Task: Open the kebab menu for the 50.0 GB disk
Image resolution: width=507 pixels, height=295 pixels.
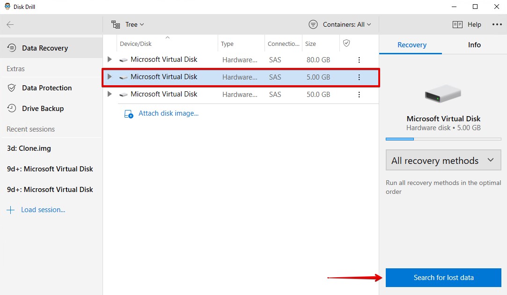Action: (x=359, y=95)
